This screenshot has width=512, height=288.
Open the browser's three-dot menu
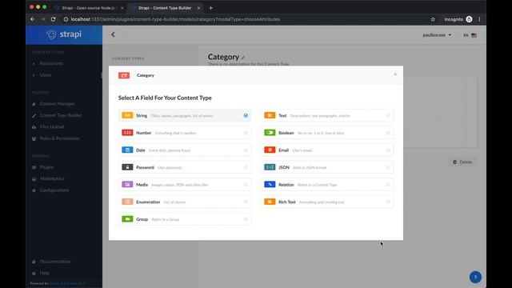pyautogui.click(x=479, y=19)
